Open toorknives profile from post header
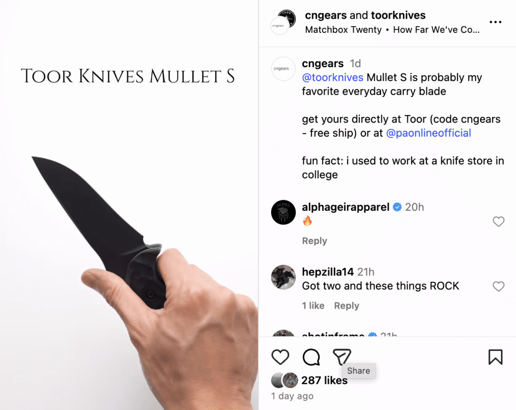Image resolution: width=516 pixels, height=410 pixels. coord(398,15)
